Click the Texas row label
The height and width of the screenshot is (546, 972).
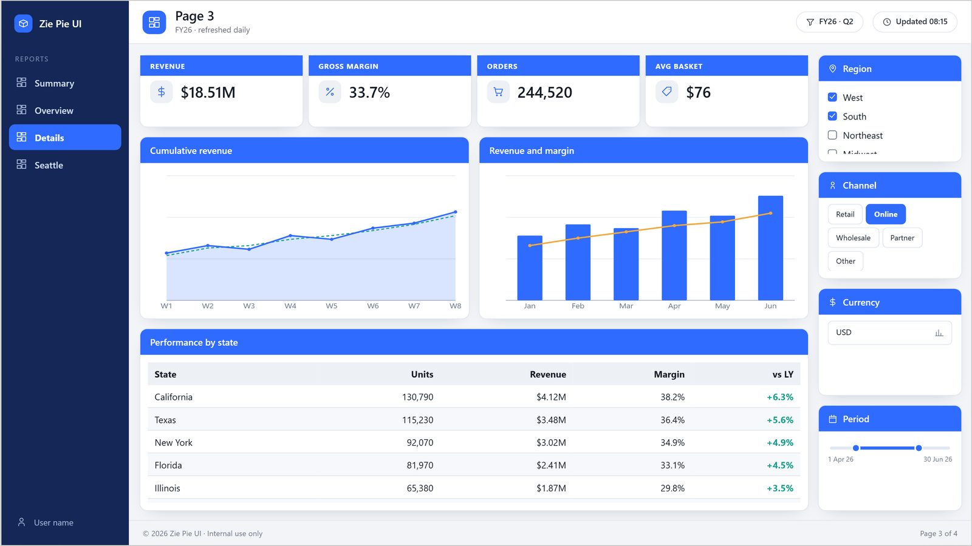point(165,420)
